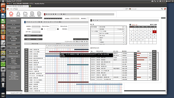Go to next month in home calendar
The height and width of the screenshot is (98, 174).
[154, 25]
